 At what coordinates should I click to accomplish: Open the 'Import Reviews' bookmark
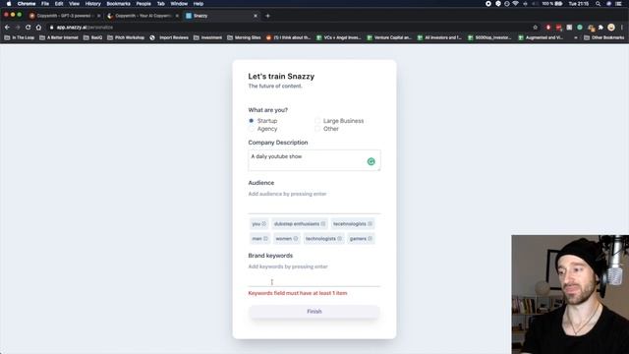tap(169, 37)
